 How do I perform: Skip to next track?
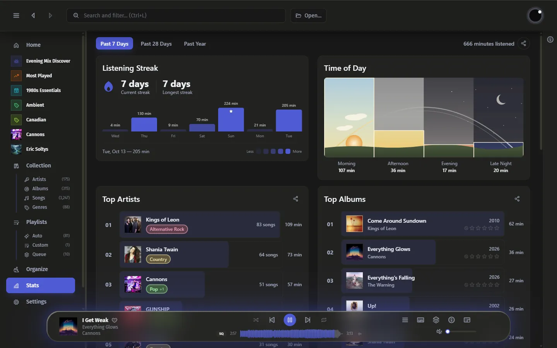(x=308, y=320)
